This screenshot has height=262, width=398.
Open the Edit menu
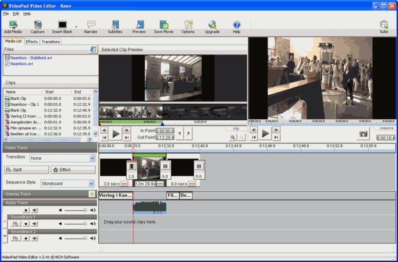pos(16,14)
